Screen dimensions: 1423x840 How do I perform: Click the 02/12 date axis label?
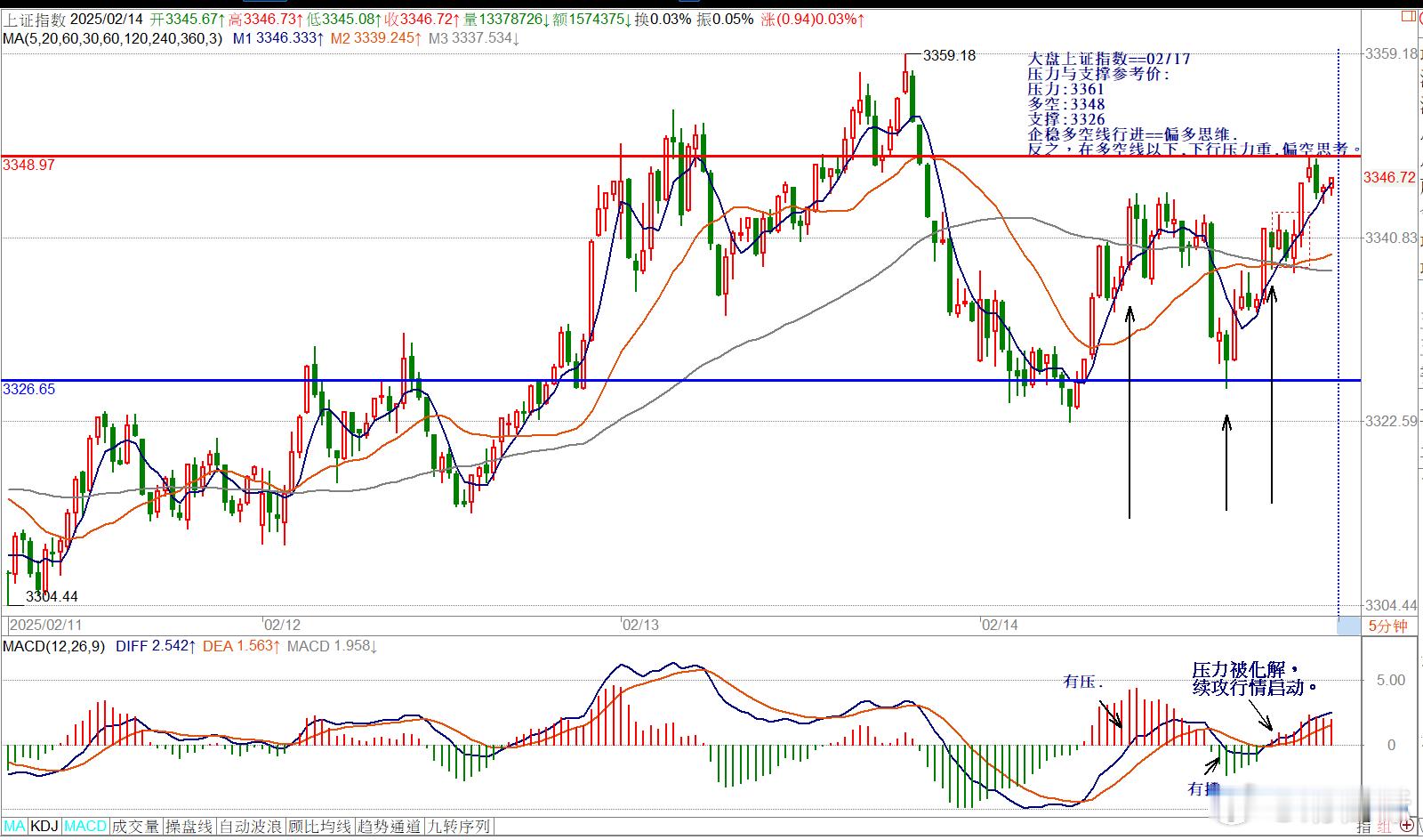coord(282,625)
